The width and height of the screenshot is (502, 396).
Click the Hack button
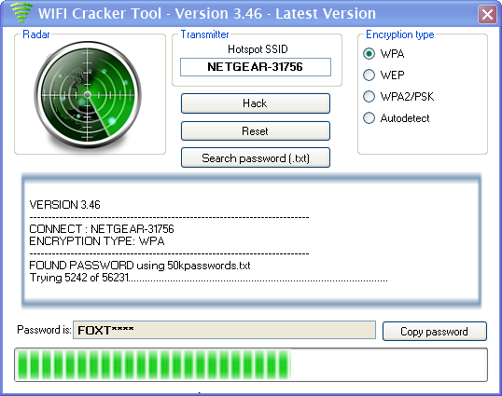(x=255, y=103)
